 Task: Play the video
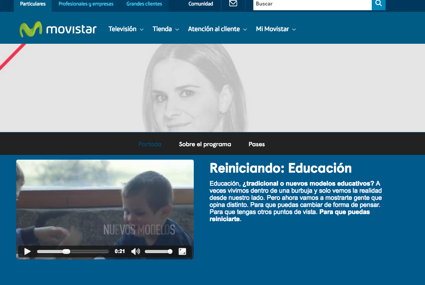(27, 251)
